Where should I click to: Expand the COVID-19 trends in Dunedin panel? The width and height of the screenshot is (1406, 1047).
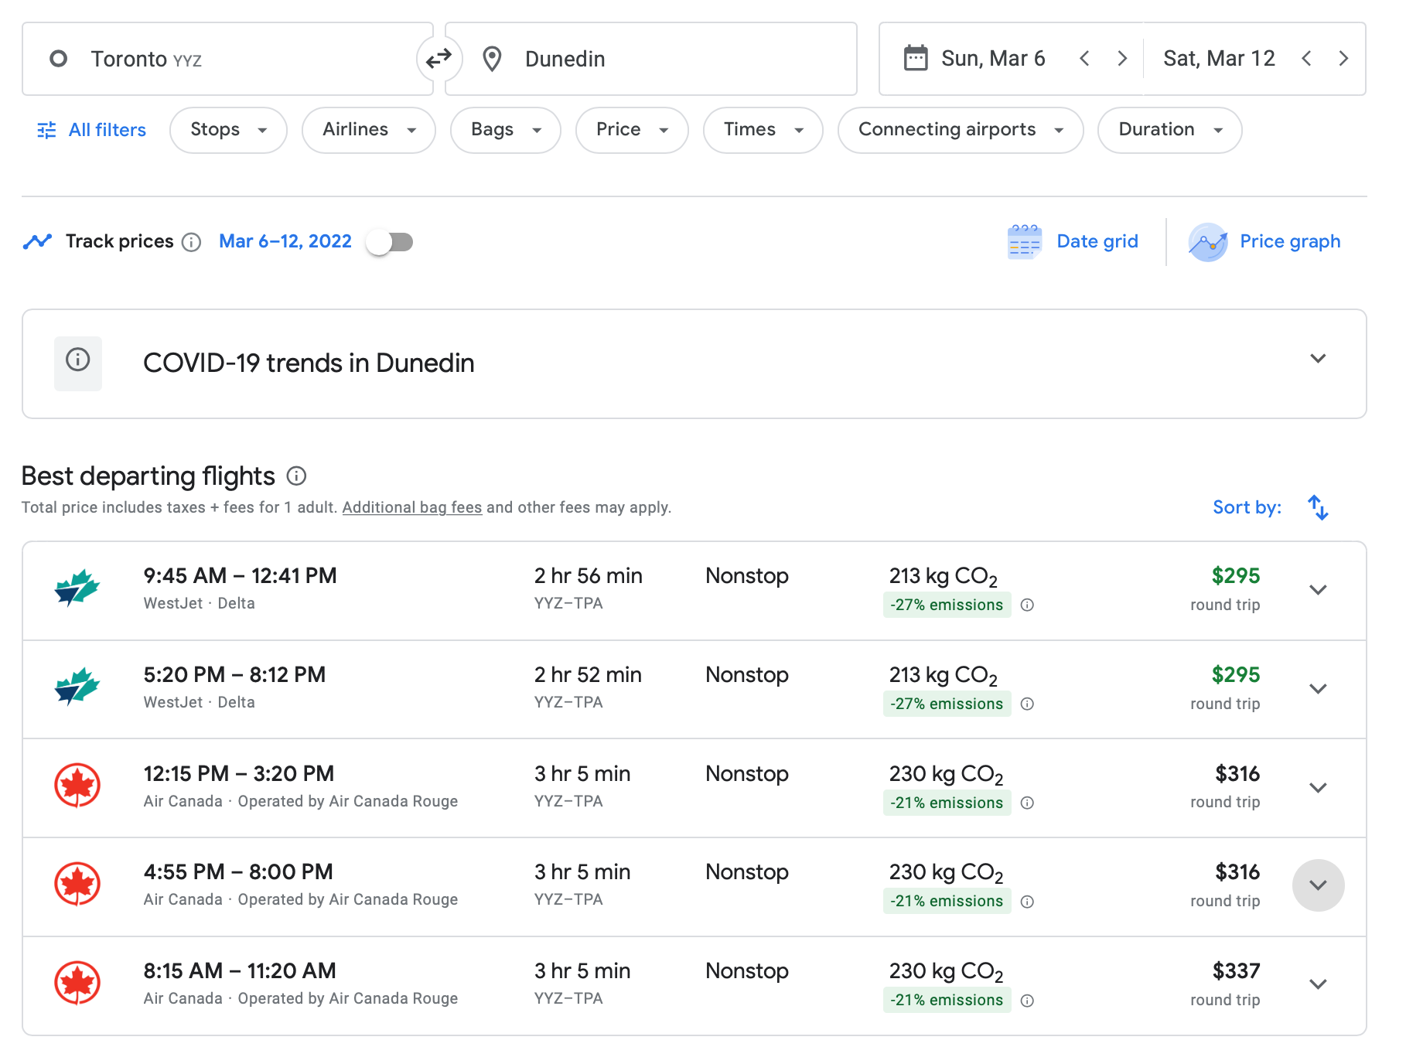tap(1318, 359)
